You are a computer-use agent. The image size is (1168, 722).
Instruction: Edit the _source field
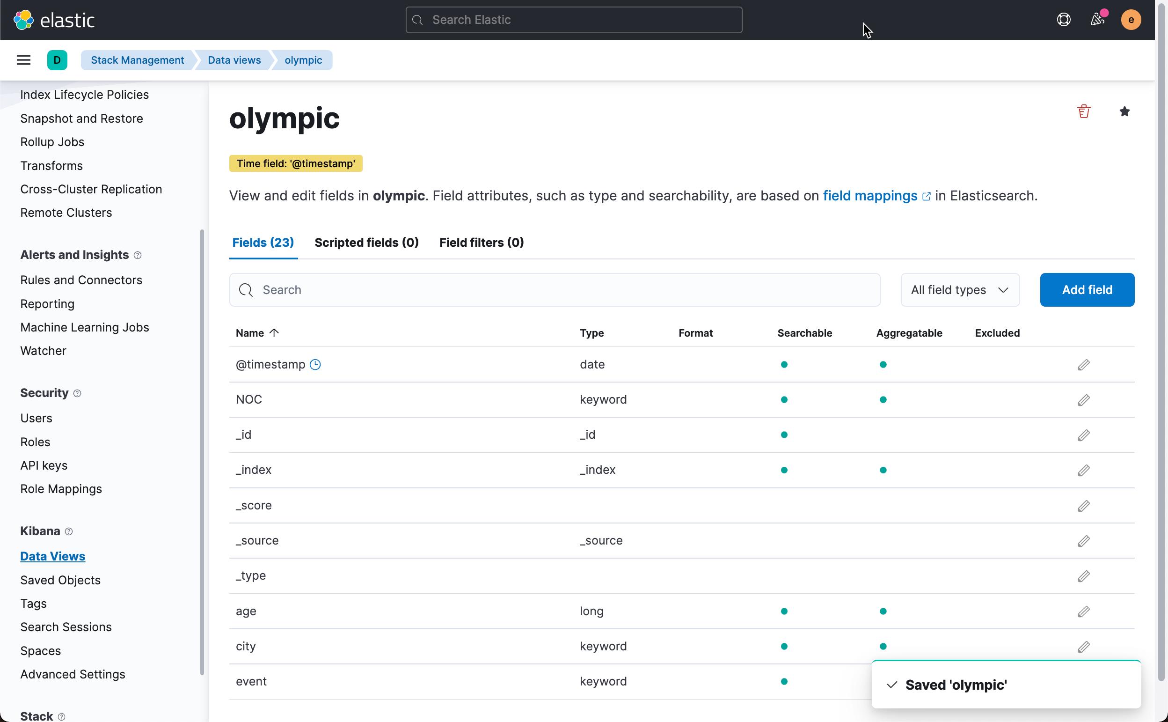click(x=1084, y=541)
